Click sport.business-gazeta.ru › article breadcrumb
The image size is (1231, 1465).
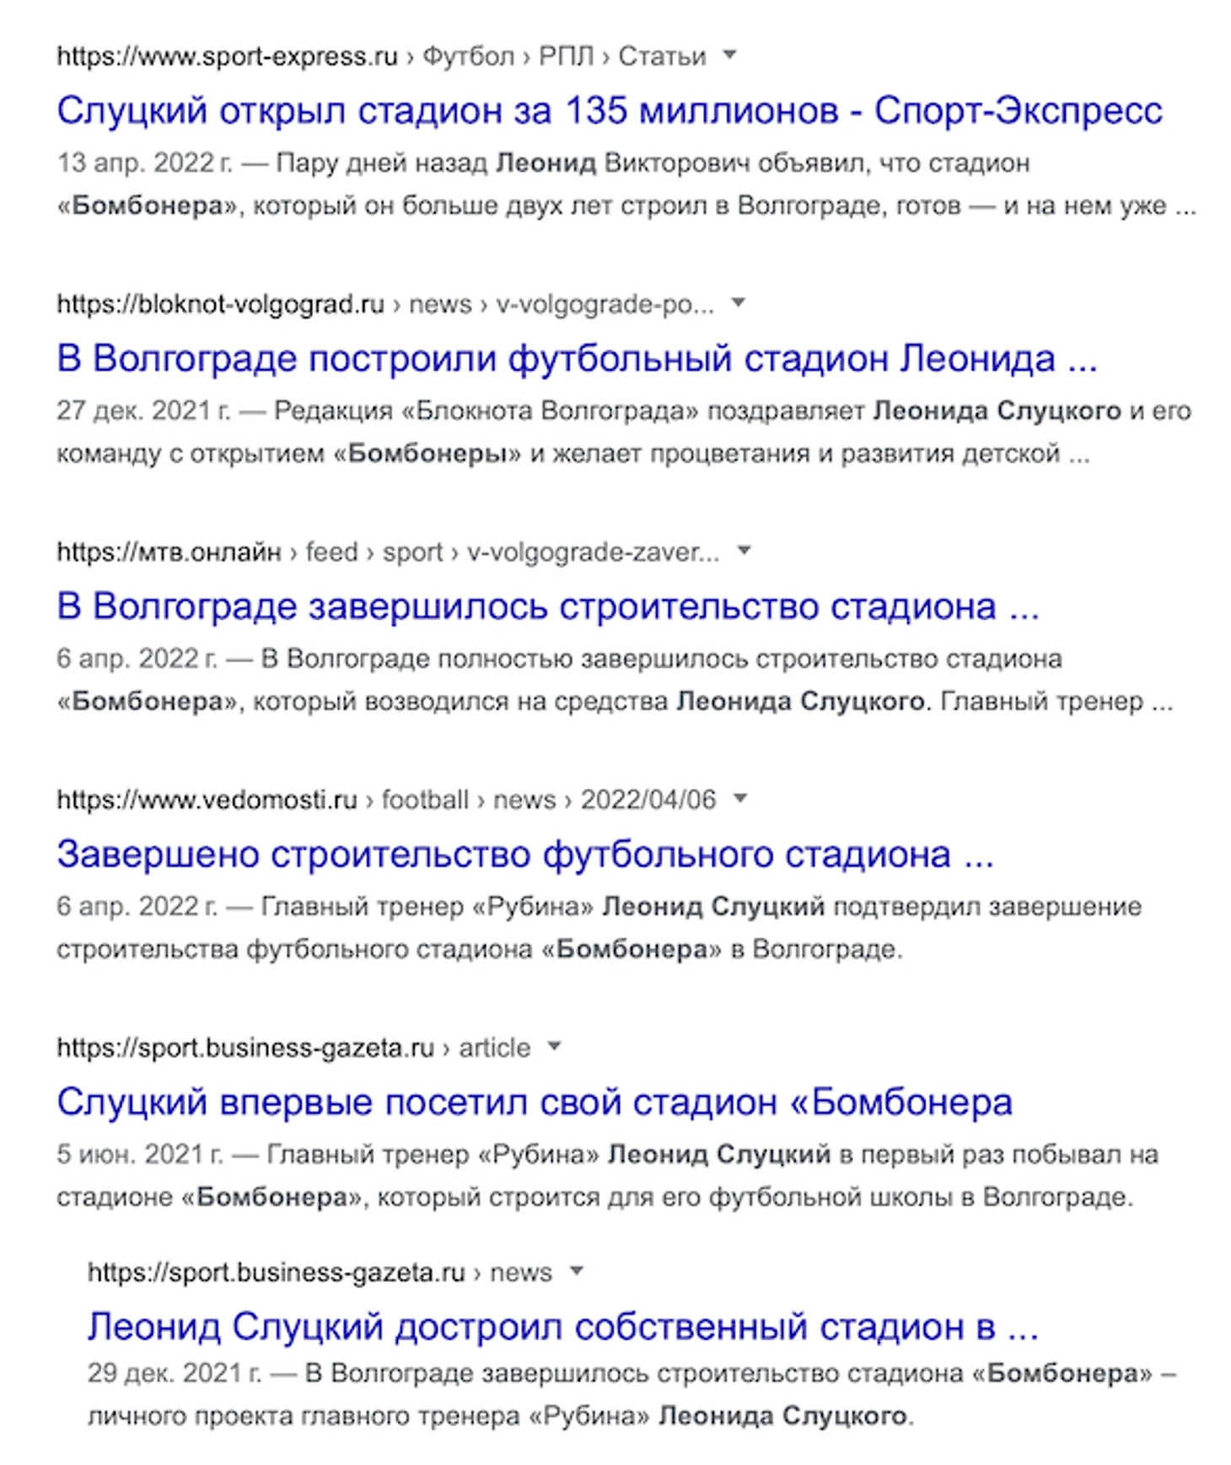293,1048
